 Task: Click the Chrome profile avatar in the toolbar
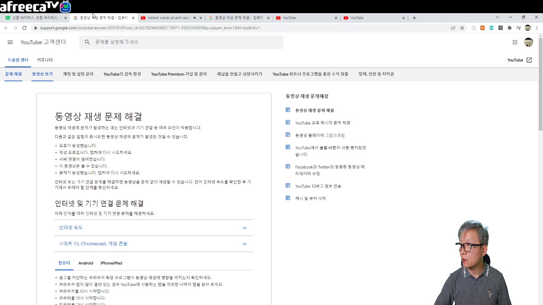tap(528, 28)
